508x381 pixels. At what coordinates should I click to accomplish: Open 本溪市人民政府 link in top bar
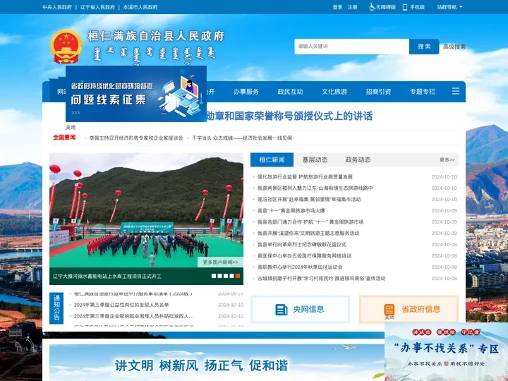tap(140, 7)
